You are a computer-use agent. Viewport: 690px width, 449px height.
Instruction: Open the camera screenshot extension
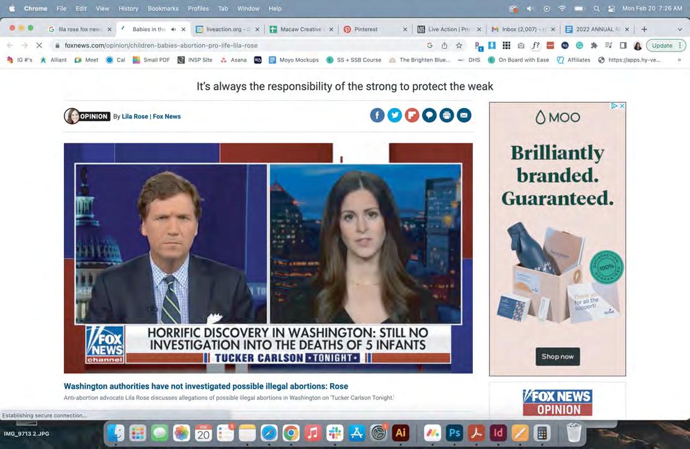(x=521, y=45)
